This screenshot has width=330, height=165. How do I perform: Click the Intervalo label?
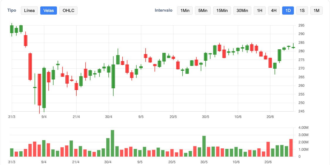pos(164,11)
